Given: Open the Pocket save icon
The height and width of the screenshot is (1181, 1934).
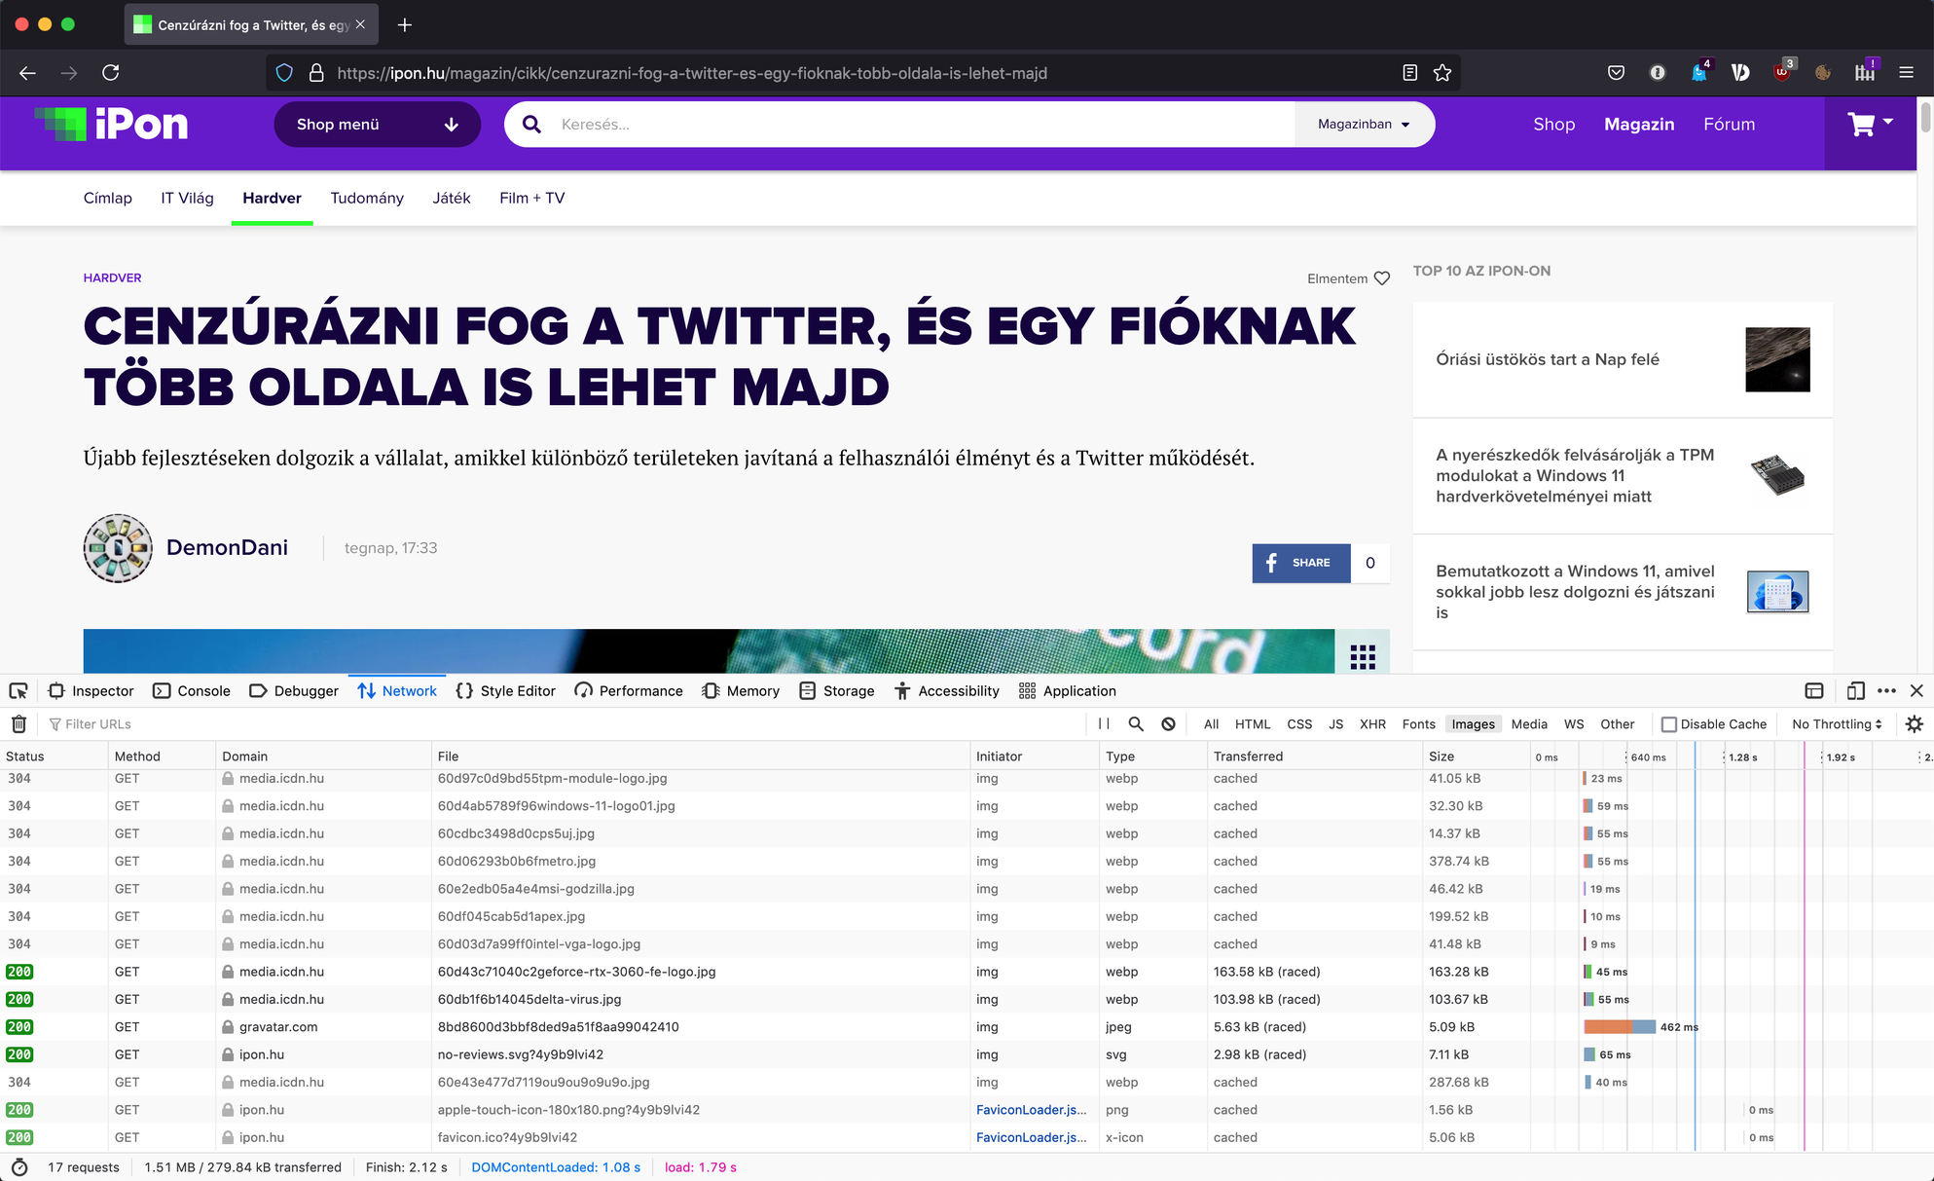Looking at the screenshot, I should [x=1616, y=73].
